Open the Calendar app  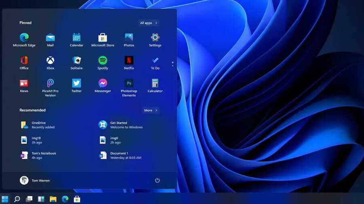(x=76, y=40)
